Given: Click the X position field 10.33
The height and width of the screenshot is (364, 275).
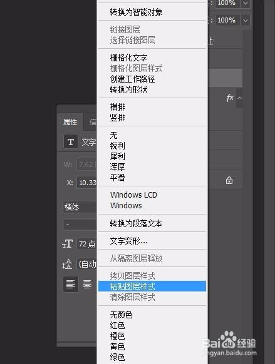Looking at the screenshot, I should (86, 183).
